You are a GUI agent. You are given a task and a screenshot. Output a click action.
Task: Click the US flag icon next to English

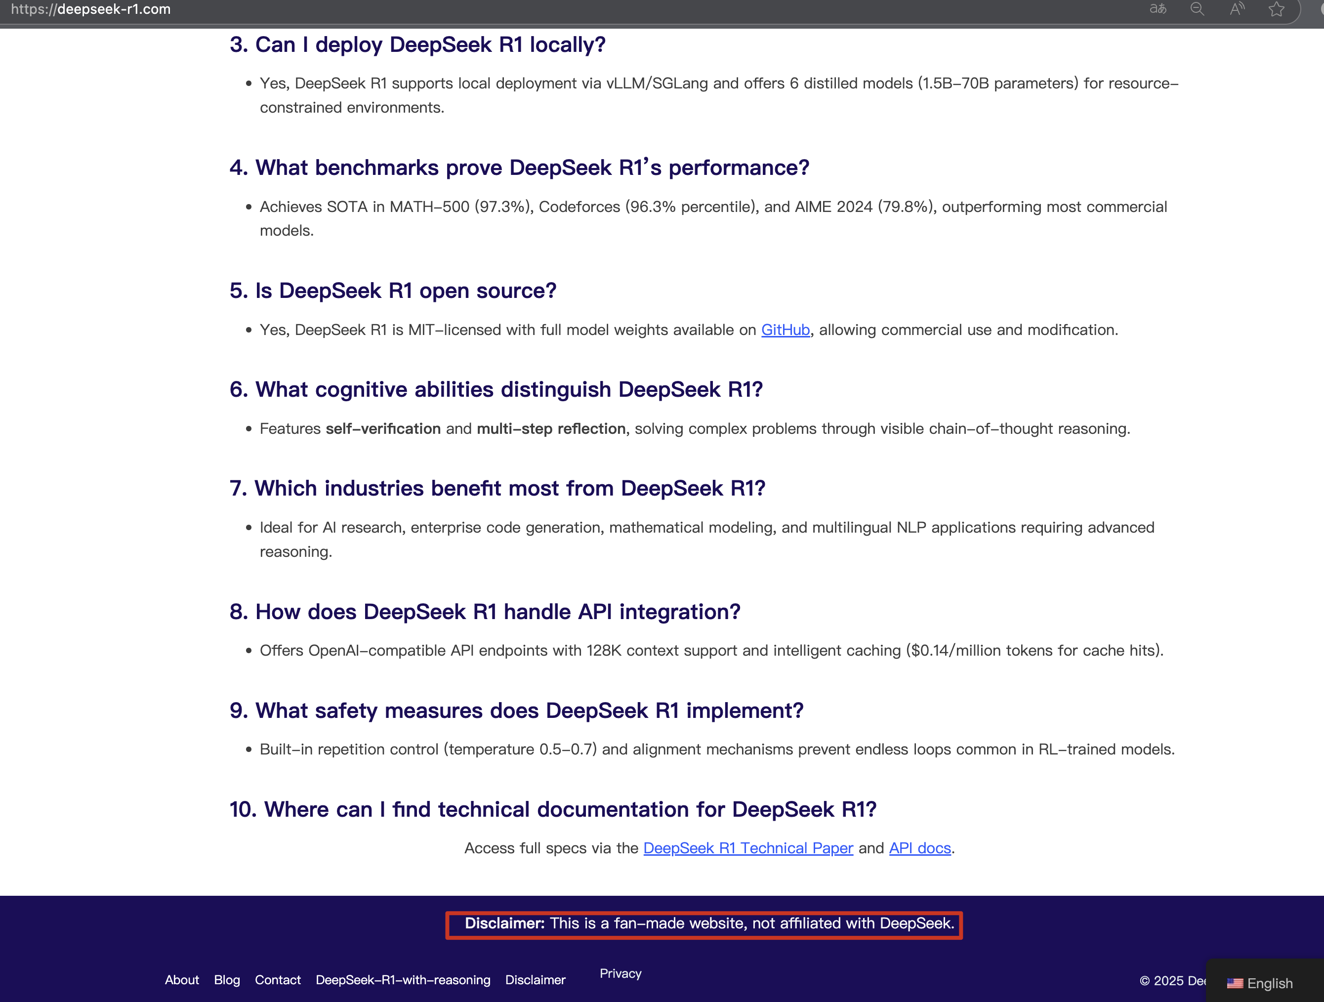1236,983
